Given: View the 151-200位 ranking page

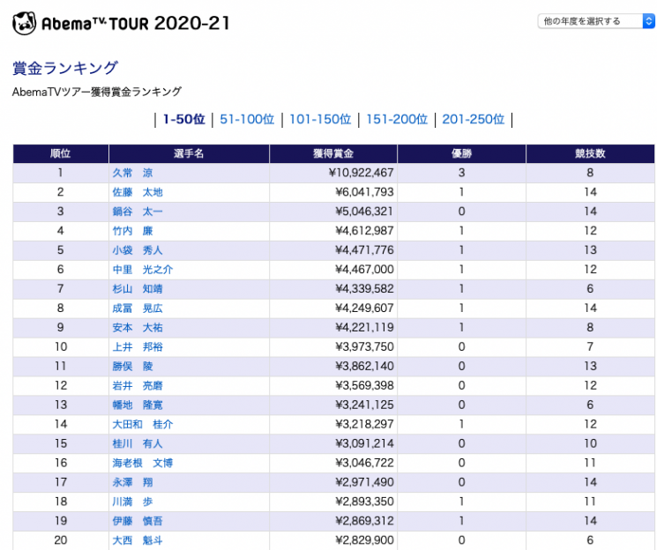Looking at the screenshot, I should point(397,120).
